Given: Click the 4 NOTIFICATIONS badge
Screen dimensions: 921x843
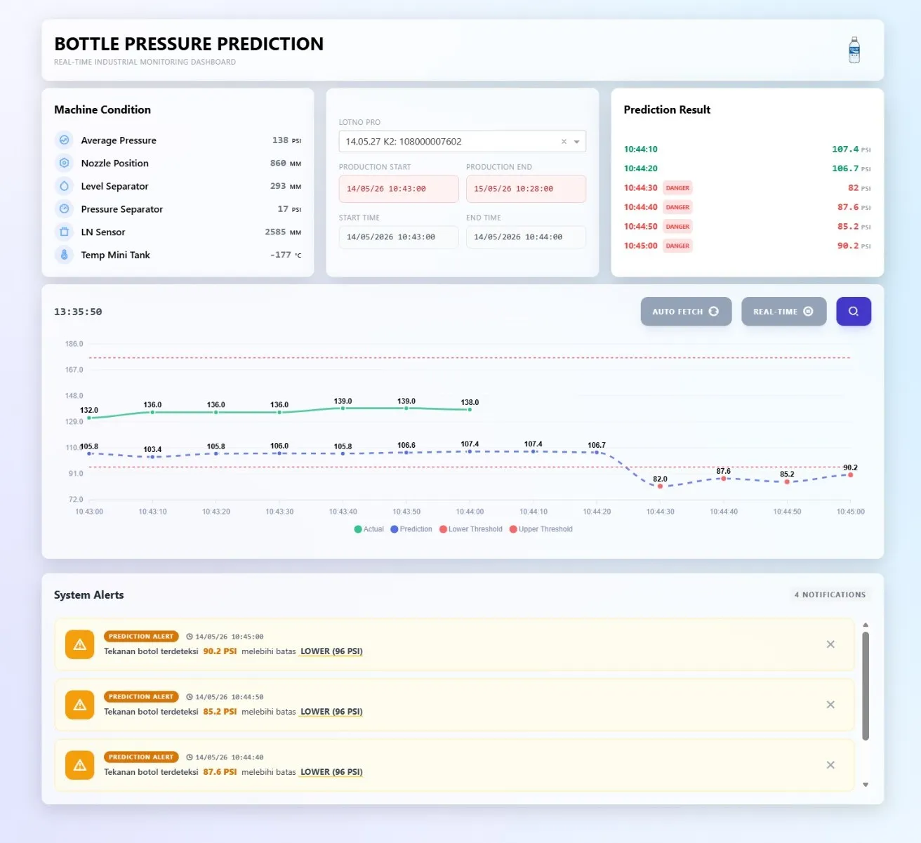Looking at the screenshot, I should (x=830, y=595).
